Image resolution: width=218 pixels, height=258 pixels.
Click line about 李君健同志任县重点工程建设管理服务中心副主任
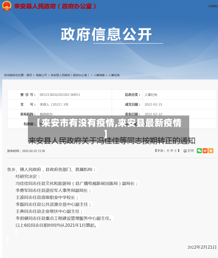pos(64,218)
